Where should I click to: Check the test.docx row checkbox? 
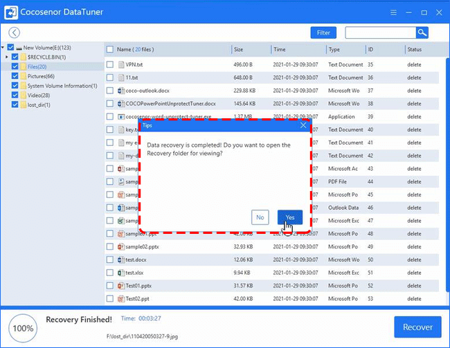click(110, 260)
